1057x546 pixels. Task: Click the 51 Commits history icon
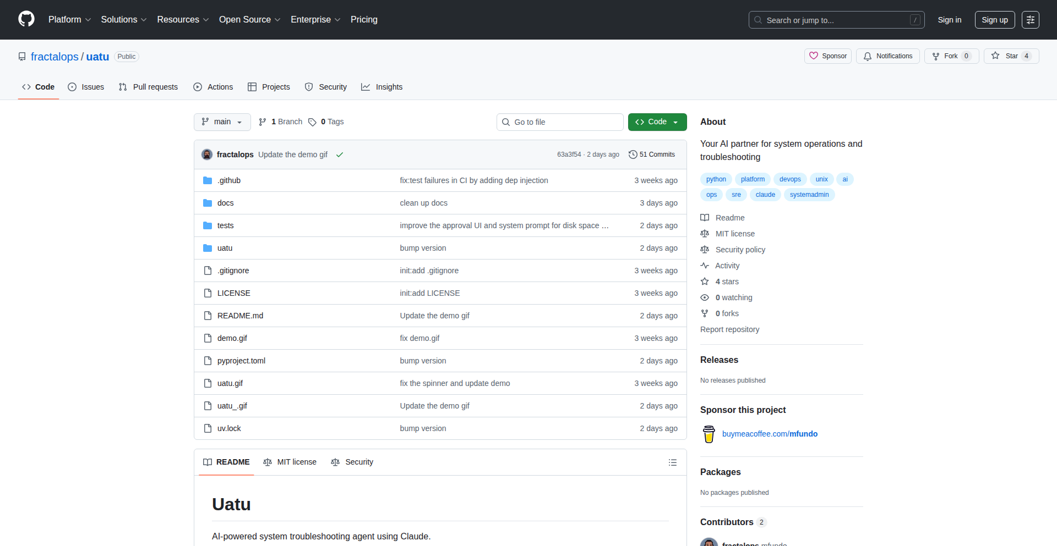tap(633, 155)
